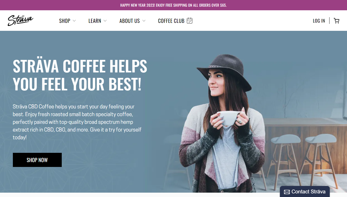Click the black SHOP NOW button

[x=37, y=160]
